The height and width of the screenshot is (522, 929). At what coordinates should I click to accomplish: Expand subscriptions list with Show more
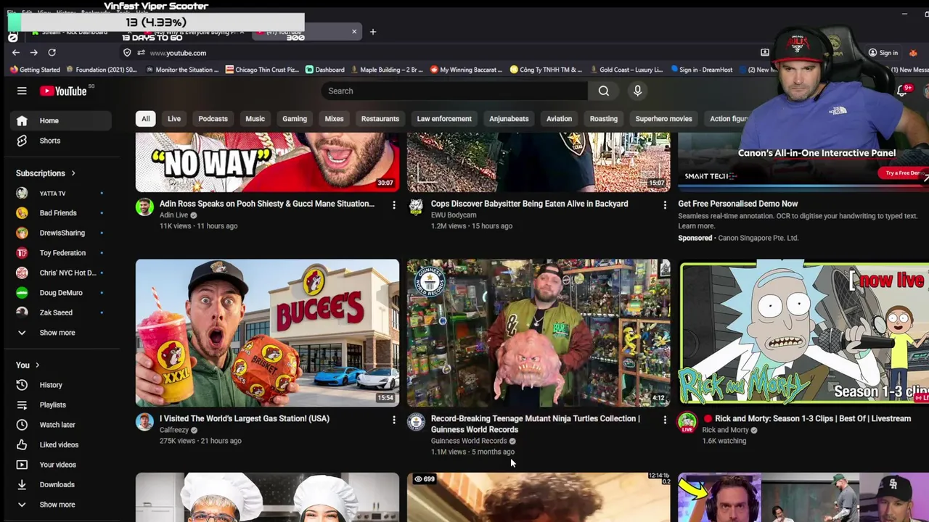coord(61,333)
